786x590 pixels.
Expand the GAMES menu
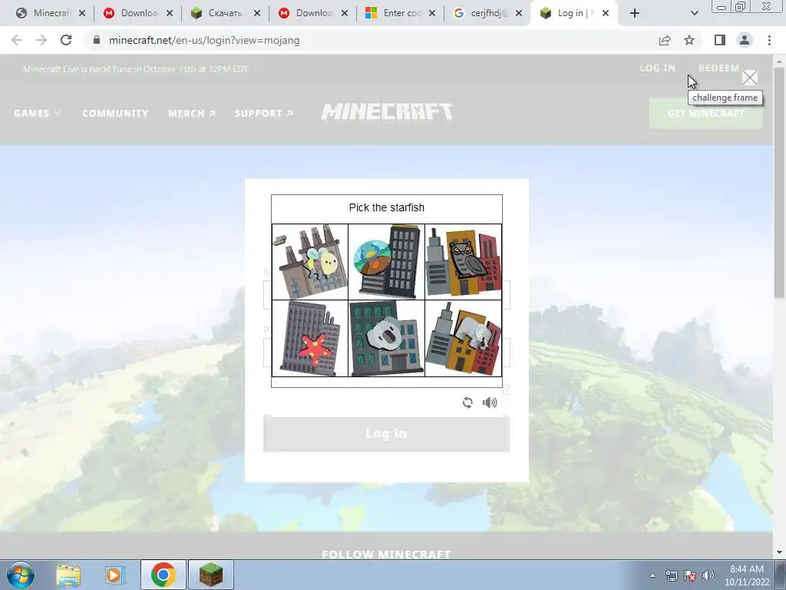point(37,114)
